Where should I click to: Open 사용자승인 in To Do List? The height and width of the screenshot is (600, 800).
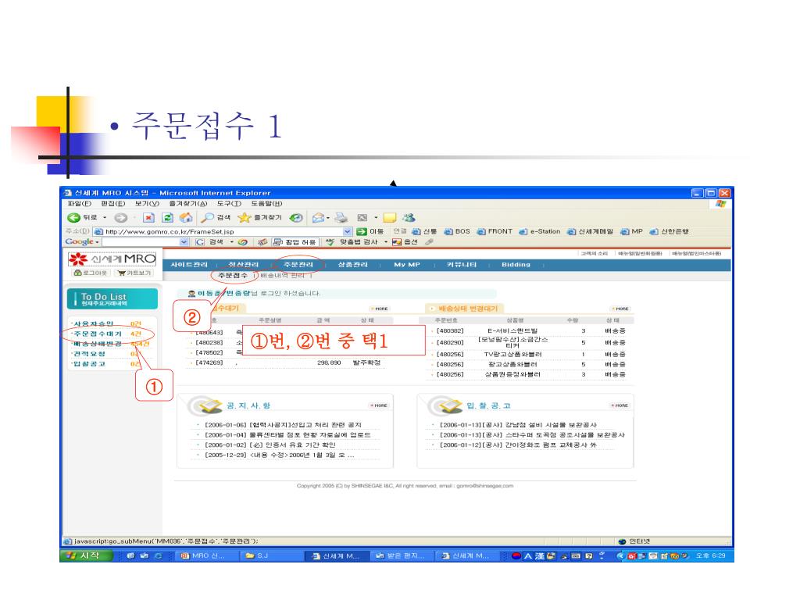click(x=92, y=324)
